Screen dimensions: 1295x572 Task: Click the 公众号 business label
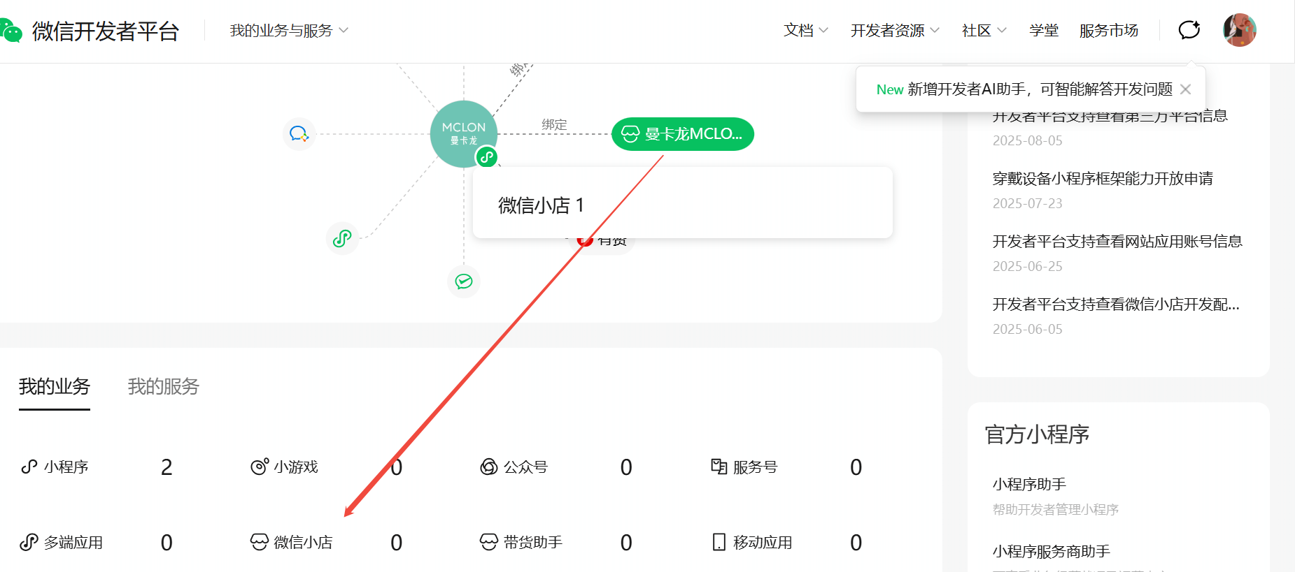[525, 467]
